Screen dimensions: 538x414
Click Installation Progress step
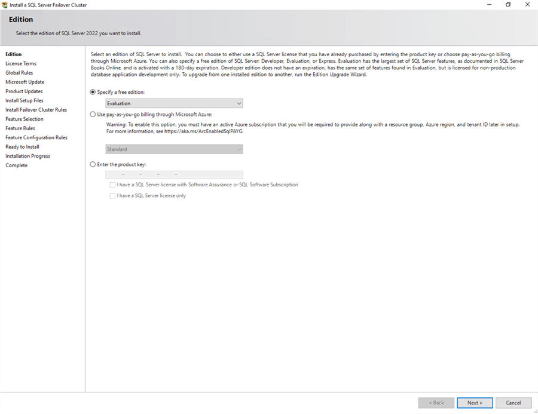[x=27, y=156]
